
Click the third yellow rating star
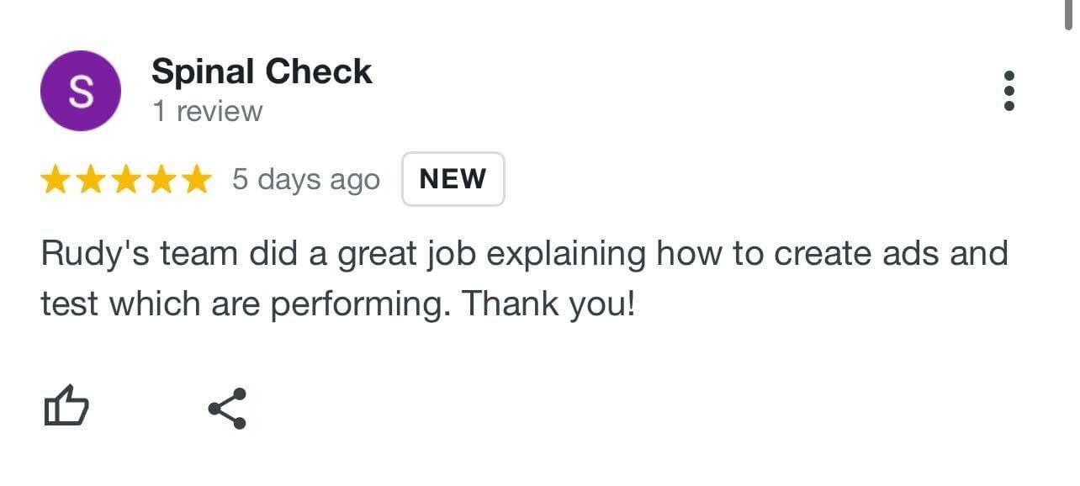(126, 179)
